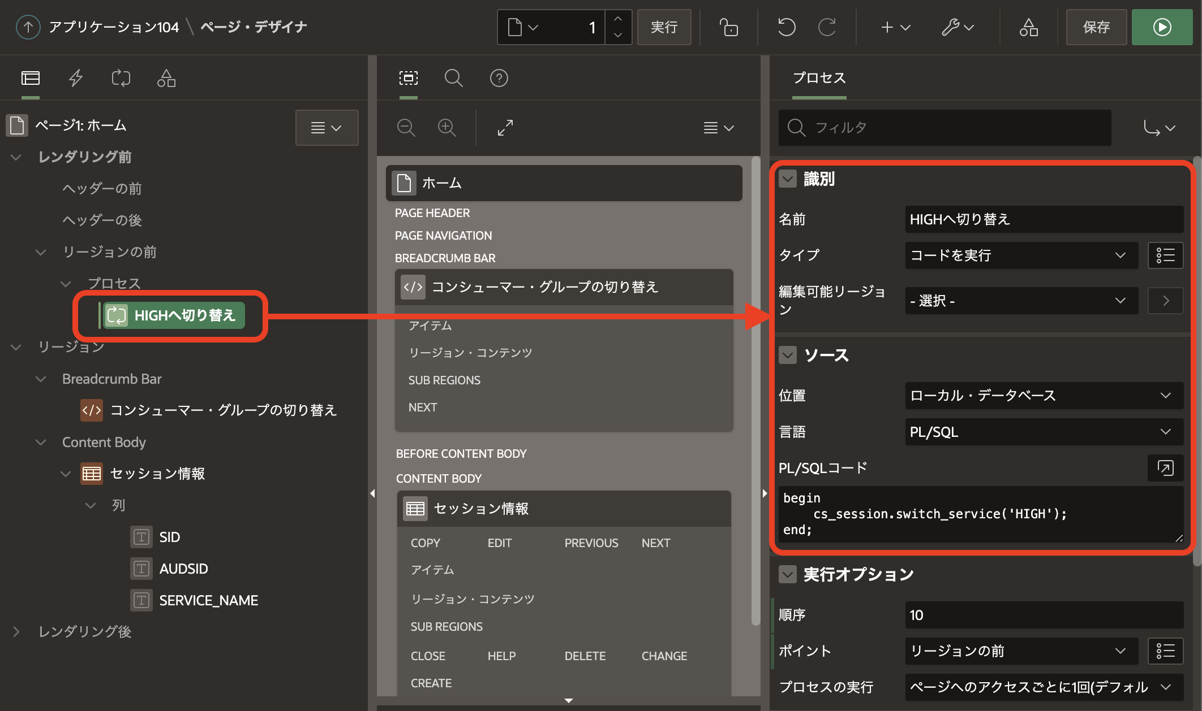Viewport: 1202px width, 711px height.
Task: Click the layout zoom out icon
Action: pyautogui.click(x=406, y=128)
